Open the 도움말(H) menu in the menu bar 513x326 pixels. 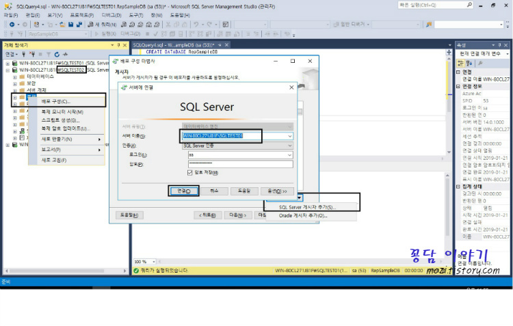point(180,15)
